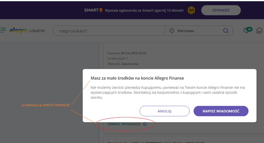Click the 'Płatność: Zakończona' status line
Viewport: 264px width, 143px height.
coord(123,64)
